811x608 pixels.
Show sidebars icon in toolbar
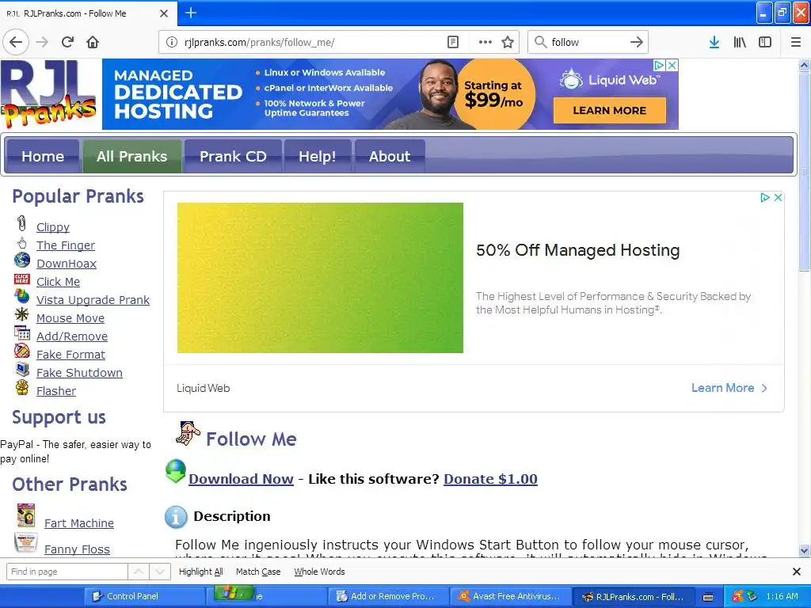click(x=765, y=42)
